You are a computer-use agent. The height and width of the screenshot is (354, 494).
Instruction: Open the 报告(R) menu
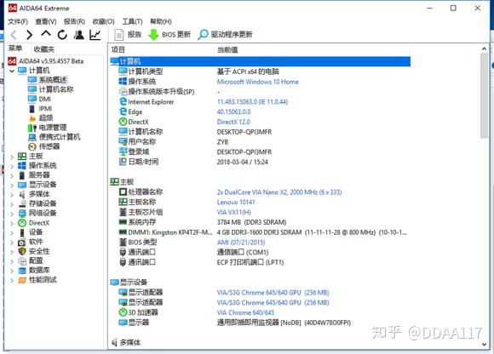(x=74, y=21)
